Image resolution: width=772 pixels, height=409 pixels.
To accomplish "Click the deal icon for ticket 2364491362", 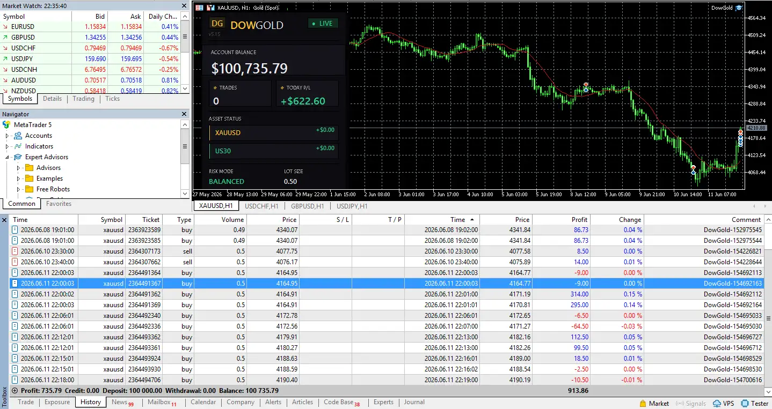I will (x=15, y=294).
